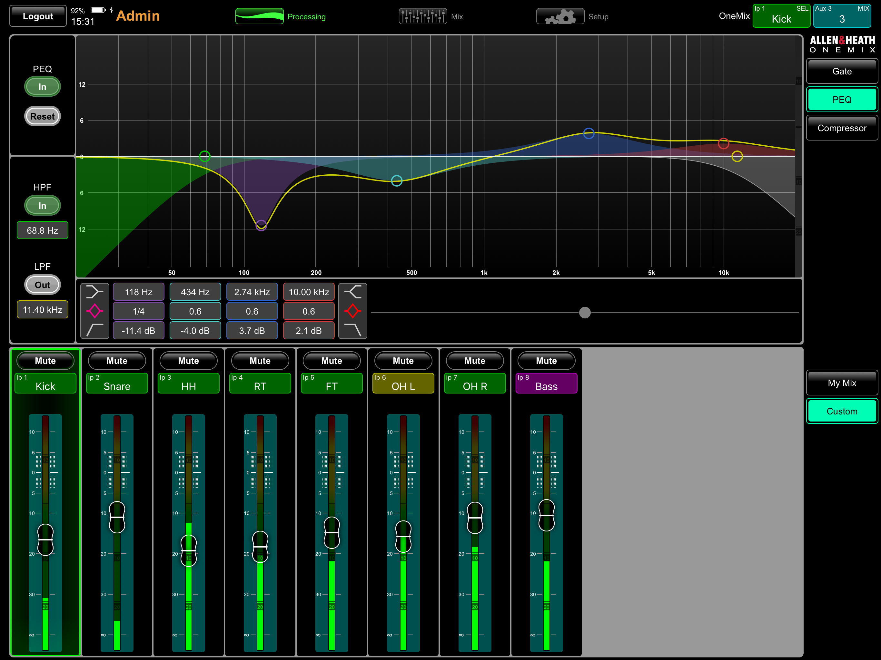Toggle the PEQ In switch
The width and height of the screenshot is (881, 660).
click(42, 87)
